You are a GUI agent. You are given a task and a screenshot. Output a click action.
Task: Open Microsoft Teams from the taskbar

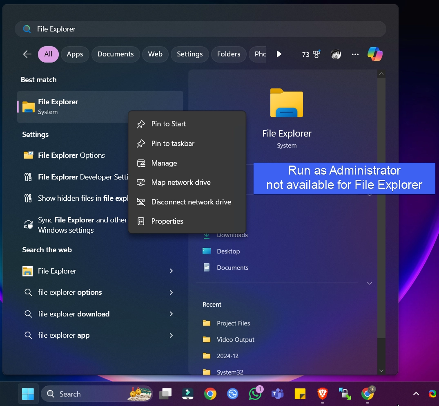point(277,394)
